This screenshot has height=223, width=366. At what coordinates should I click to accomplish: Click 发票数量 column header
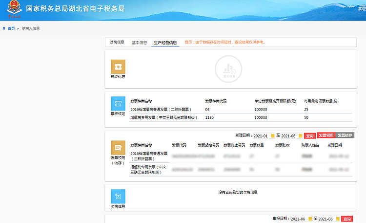(x=257, y=145)
